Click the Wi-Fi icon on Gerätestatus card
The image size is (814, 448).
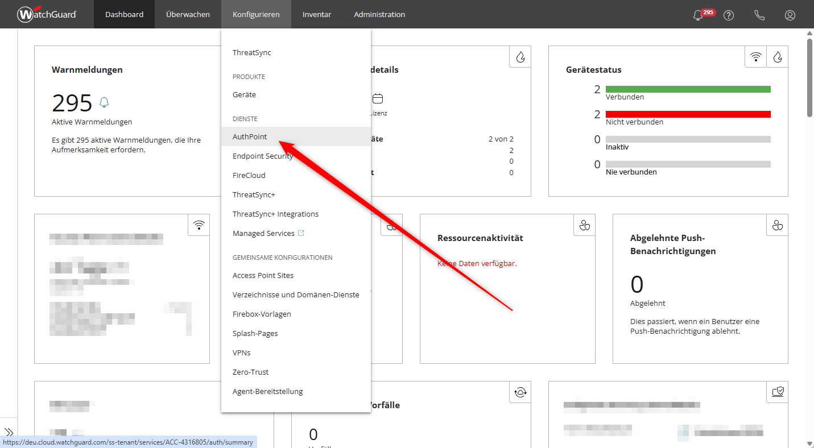pyautogui.click(x=755, y=57)
